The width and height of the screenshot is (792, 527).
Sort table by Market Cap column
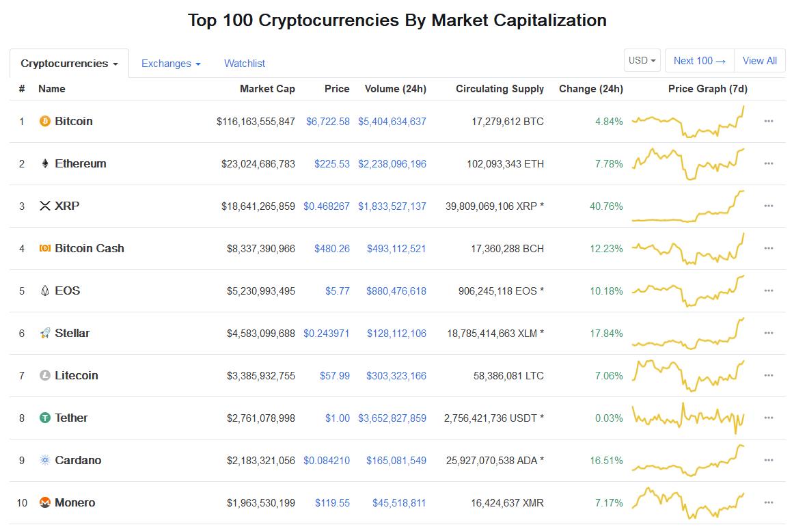(267, 89)
